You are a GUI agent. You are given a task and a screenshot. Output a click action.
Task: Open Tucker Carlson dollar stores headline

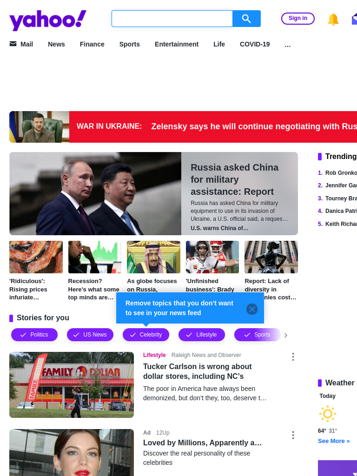coord(197,371)
